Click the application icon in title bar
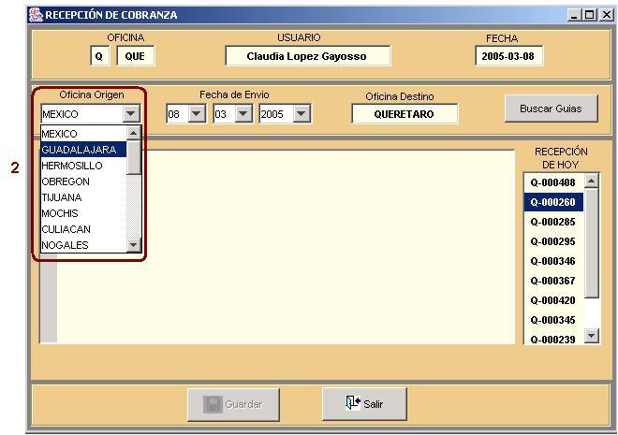 36,15
